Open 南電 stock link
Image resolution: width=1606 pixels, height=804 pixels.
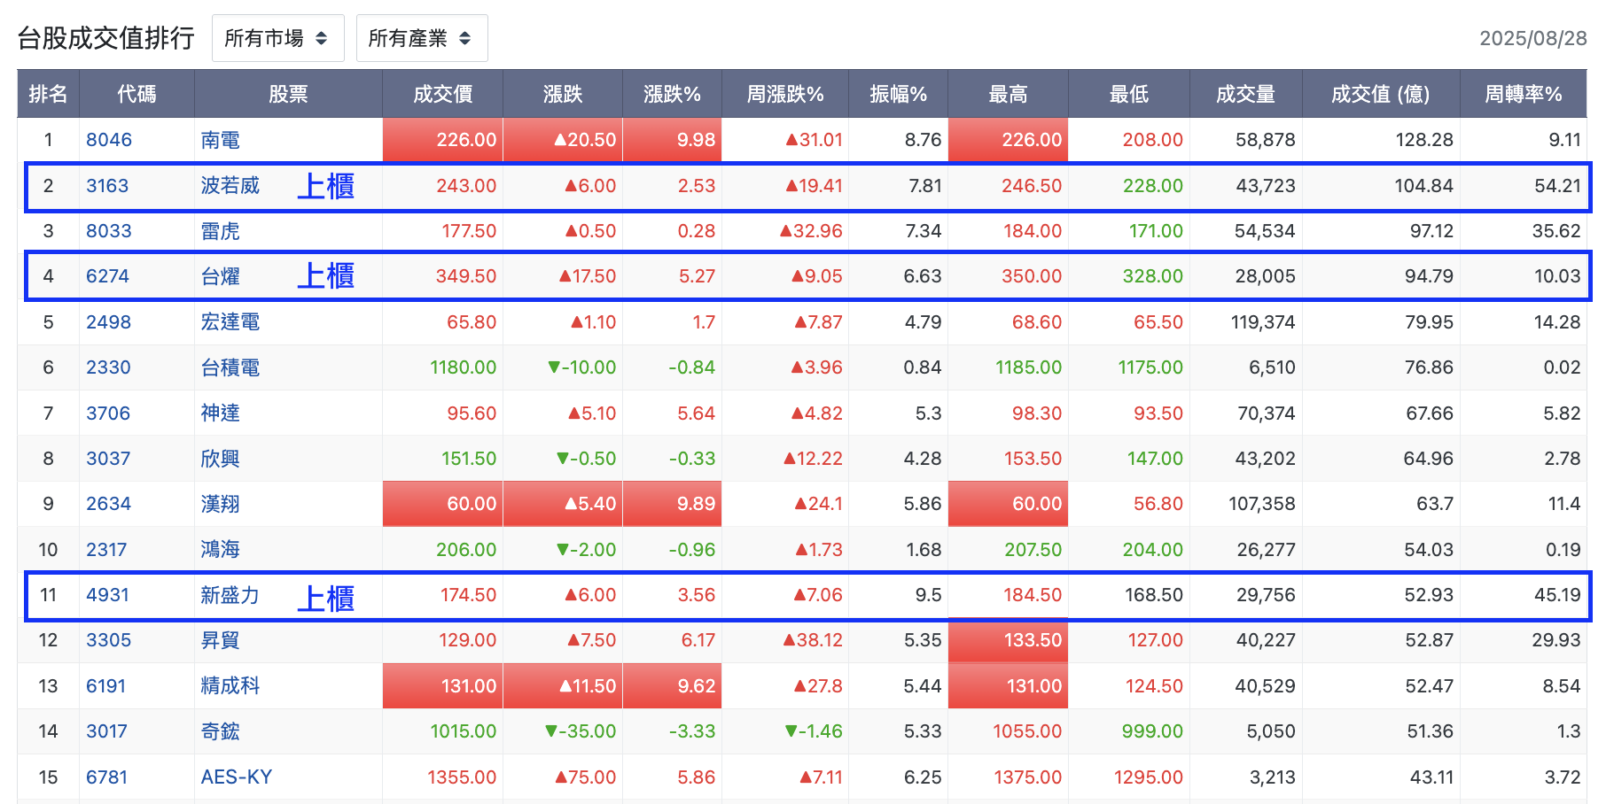pos(221,140)
